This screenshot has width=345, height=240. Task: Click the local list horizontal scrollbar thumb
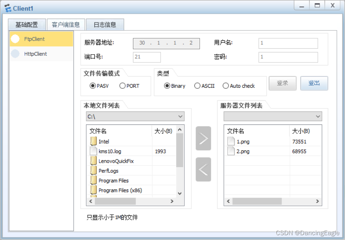(x=115, y=201)
